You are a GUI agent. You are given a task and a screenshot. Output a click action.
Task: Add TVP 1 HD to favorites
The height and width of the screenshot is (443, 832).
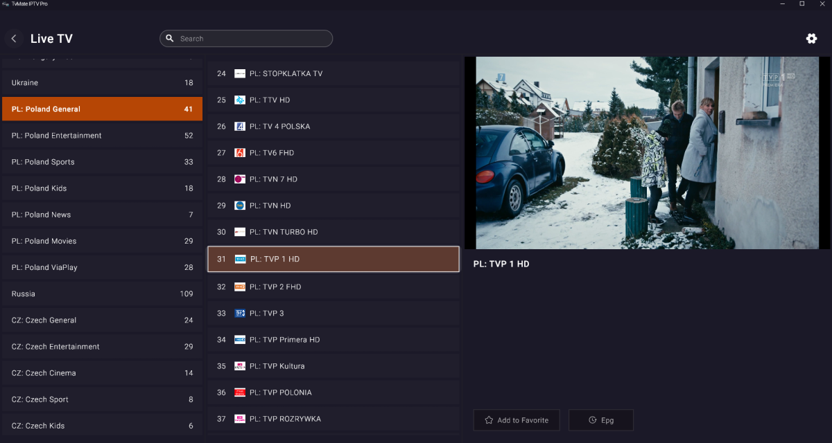(516, 420)
